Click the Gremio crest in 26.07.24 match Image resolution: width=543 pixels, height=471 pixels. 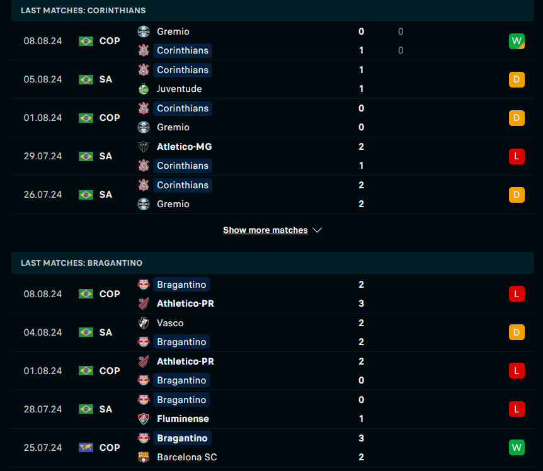pyautogui.click(x=144, y=204)
